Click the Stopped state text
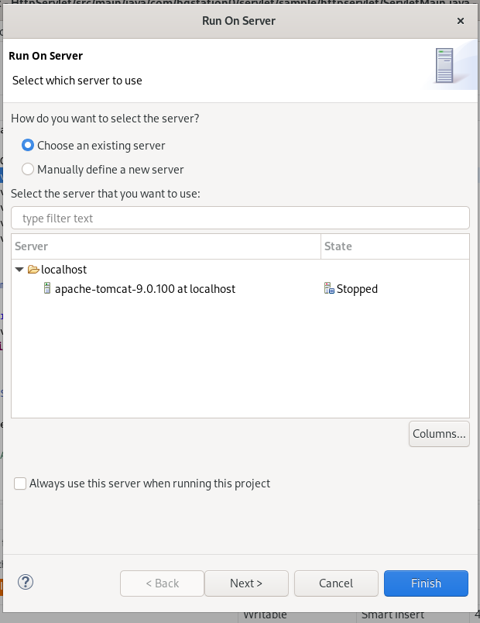This screenshot has height=623, width=480. click(x=357, y=289)
